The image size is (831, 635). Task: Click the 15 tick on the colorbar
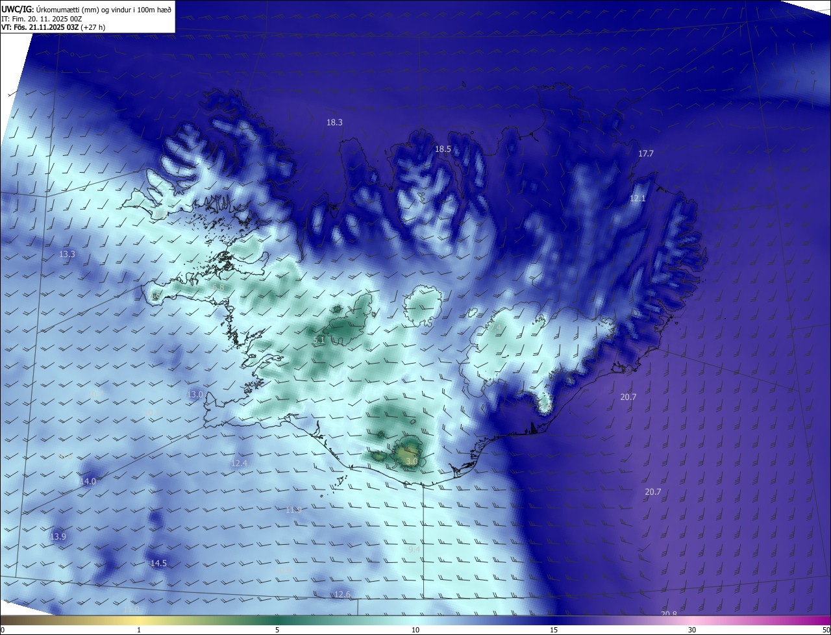[x=554, y=630]
